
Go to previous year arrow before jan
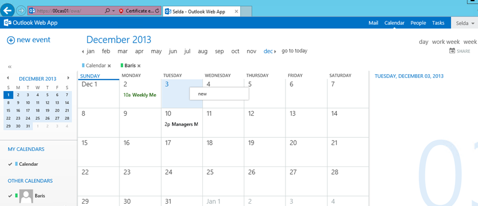click(x=83, y=52)
